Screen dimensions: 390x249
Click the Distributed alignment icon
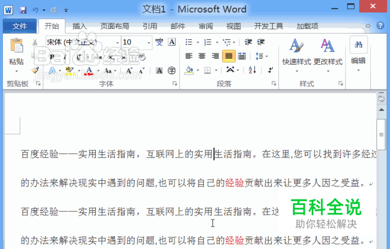[x=242, y=56]
